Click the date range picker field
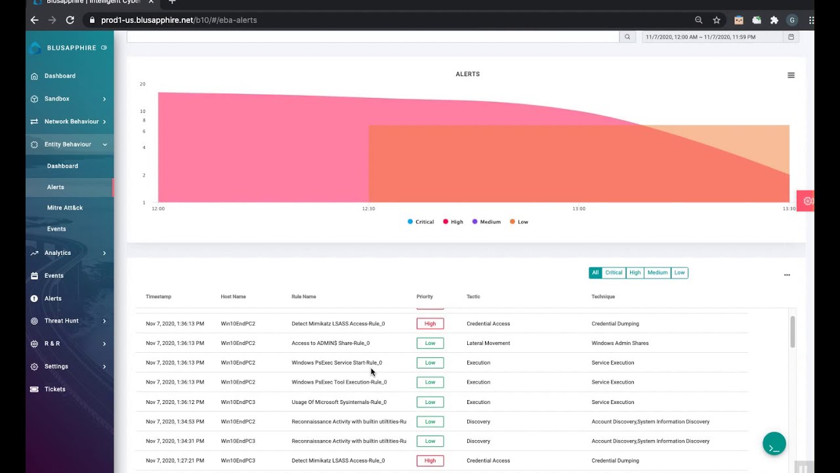This screenshot has height=473, width=840. (x=713, y=37)
